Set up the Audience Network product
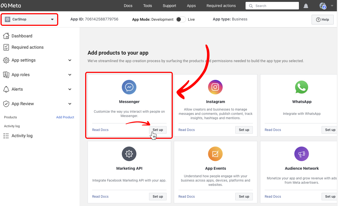The width and height of the screenshot is (338, 206). (x=330, y=196)
